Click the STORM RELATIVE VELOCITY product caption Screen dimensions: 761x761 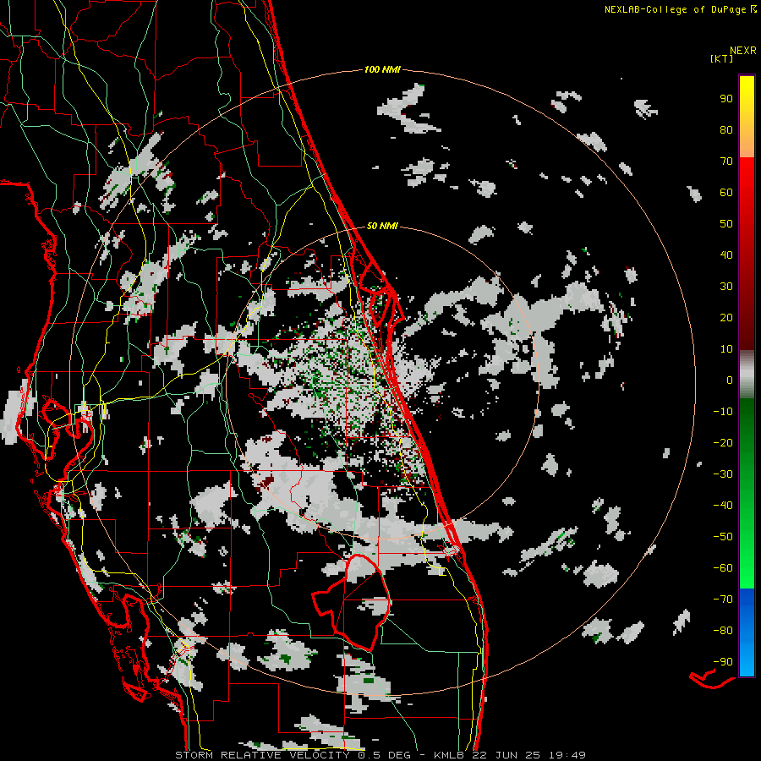[x=265, y=755]
